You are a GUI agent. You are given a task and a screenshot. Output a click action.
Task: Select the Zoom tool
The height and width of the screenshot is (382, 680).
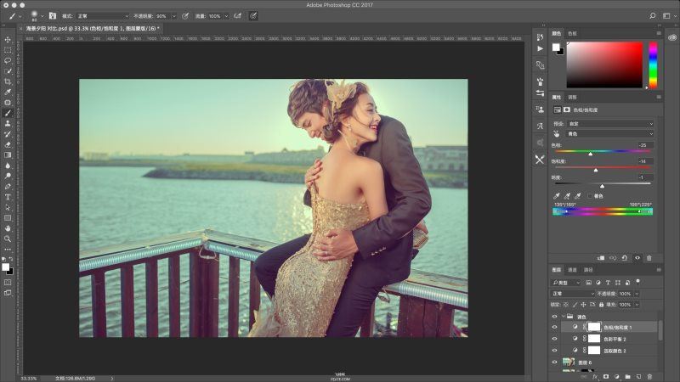click(8, 239)
